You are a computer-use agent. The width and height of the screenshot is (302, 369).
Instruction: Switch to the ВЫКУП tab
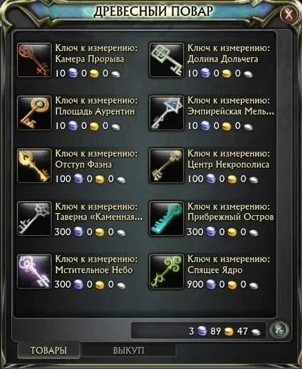[128, 350]
